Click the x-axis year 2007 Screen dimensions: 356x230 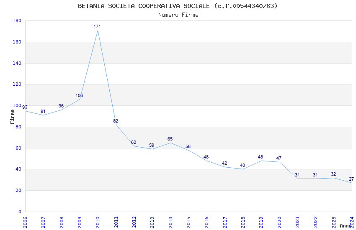coord(43,222)
